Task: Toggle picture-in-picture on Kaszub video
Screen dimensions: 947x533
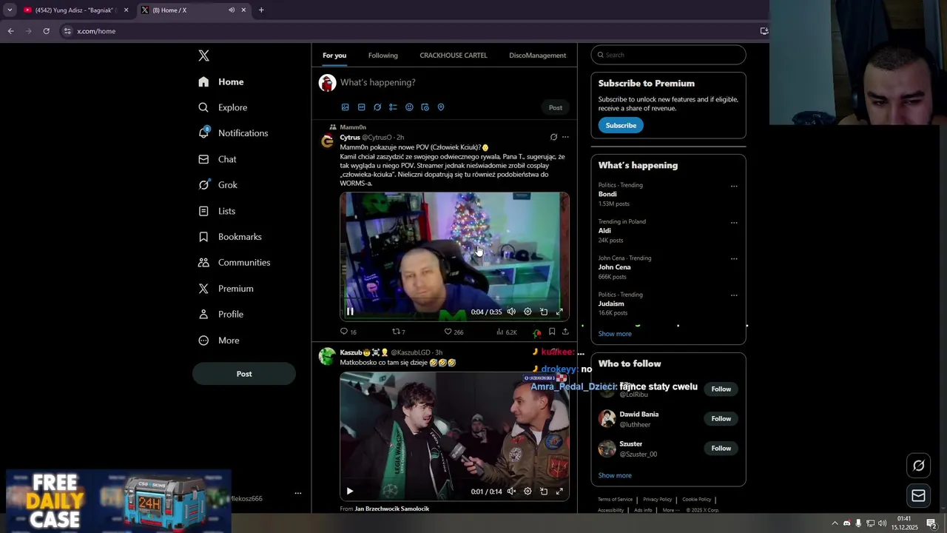Action: (544, 492)
